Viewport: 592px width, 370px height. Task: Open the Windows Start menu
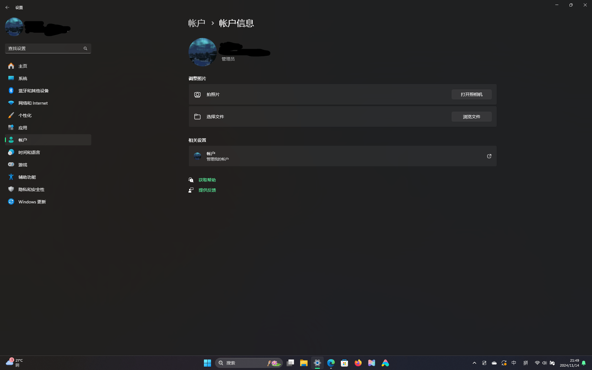tap(207, 363)
